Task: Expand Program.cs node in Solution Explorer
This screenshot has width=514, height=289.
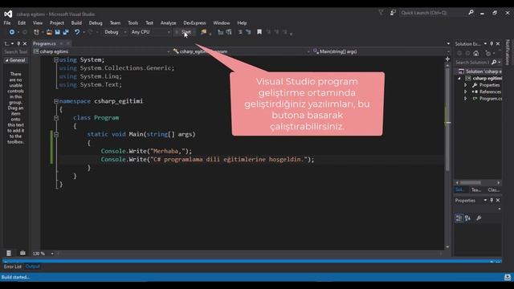Action: [466, 99]
